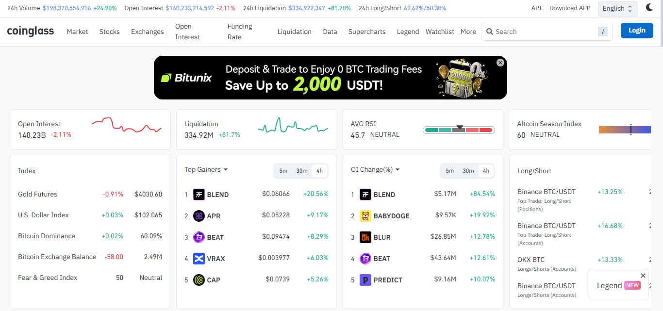Click the slash shortcut key in search
Viewport: 663px width, 311px height.
pos(603,32)
